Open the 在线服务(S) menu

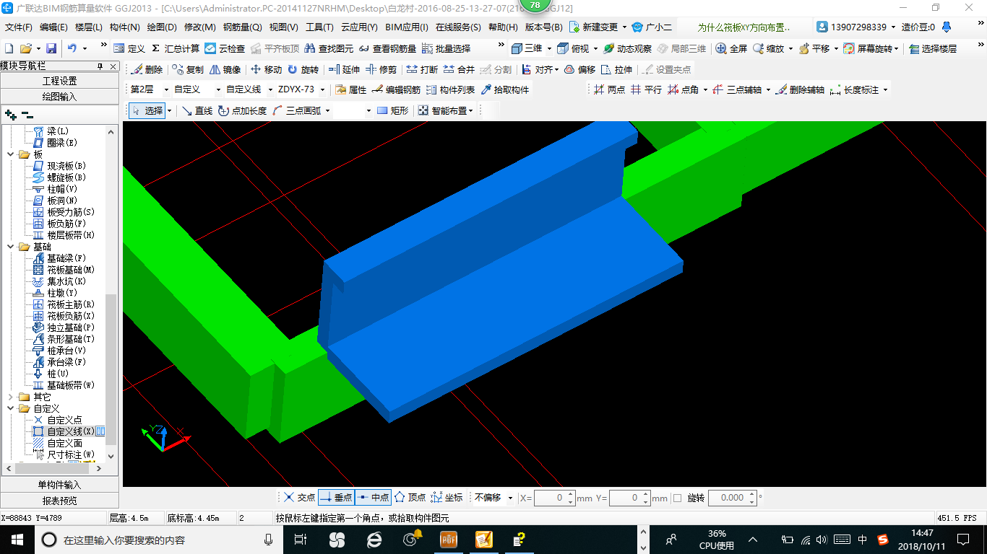pos(458,27)
